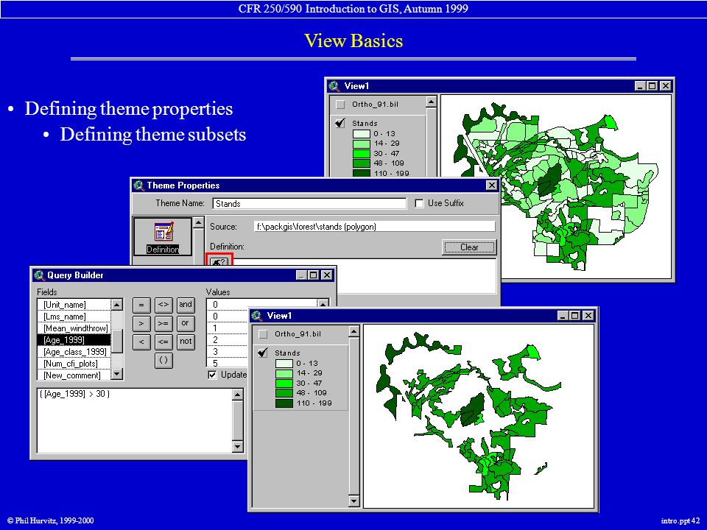Select the [New_comment] field
Viewport: 707px width, 530px height.
[74, 375]
